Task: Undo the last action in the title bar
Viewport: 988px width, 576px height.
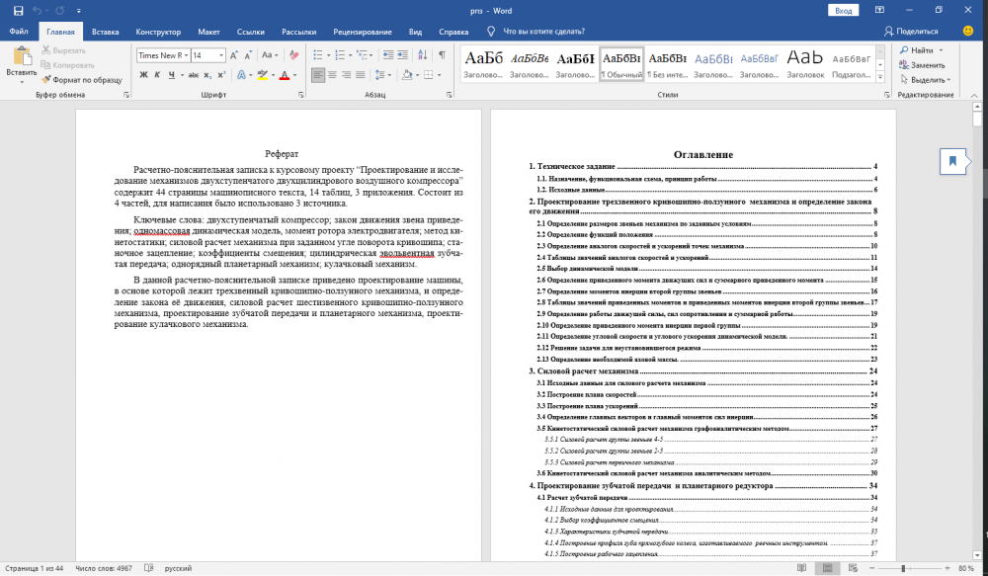Action: (x=38, y=11)
